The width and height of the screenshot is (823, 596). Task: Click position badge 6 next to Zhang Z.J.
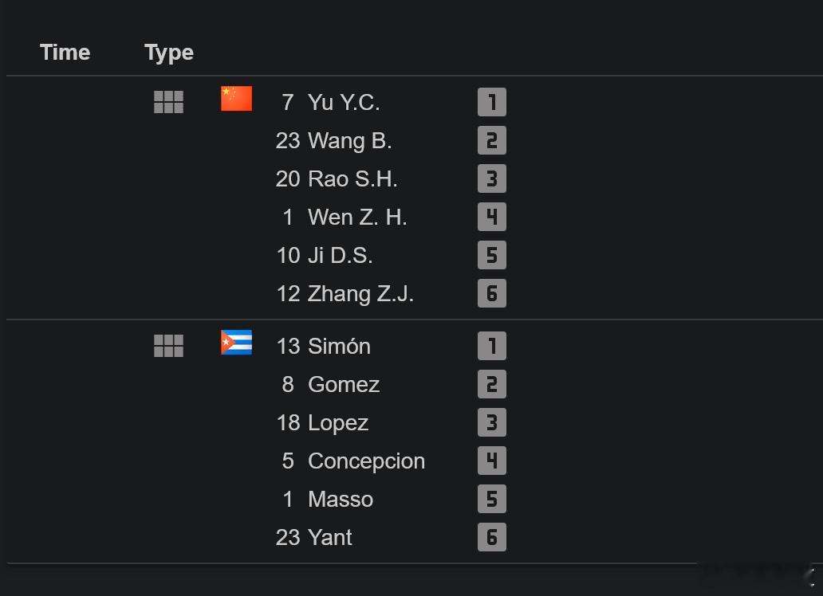(492, 293)
